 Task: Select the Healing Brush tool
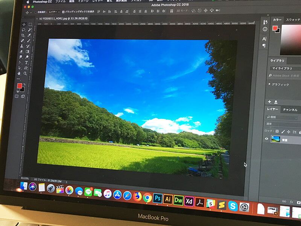(x=22, y=41)
